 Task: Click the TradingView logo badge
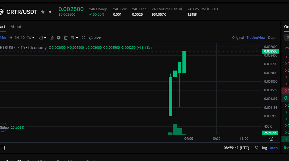[x=3, y=127]
